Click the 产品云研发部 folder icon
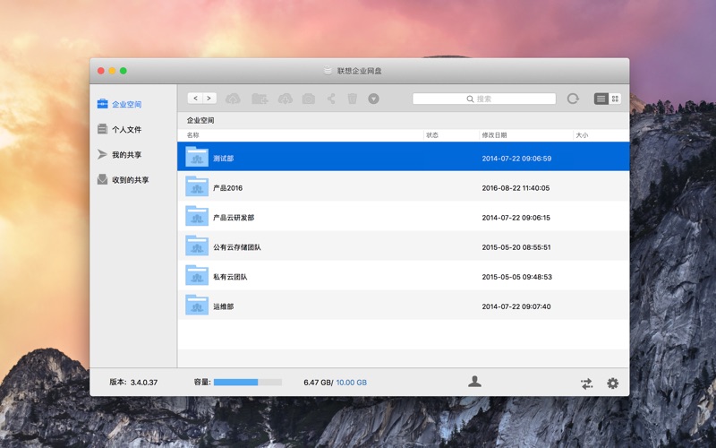Image resolution: width=716 pixels, height=448 pixels. coord(197,216)
